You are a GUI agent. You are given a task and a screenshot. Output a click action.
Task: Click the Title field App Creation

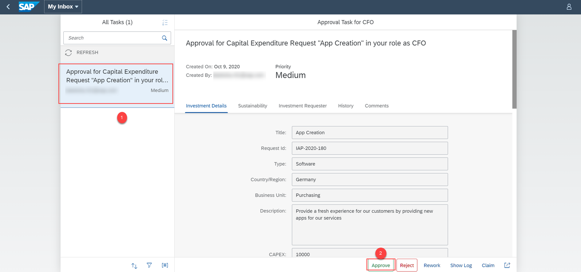[x=370, y=133]
